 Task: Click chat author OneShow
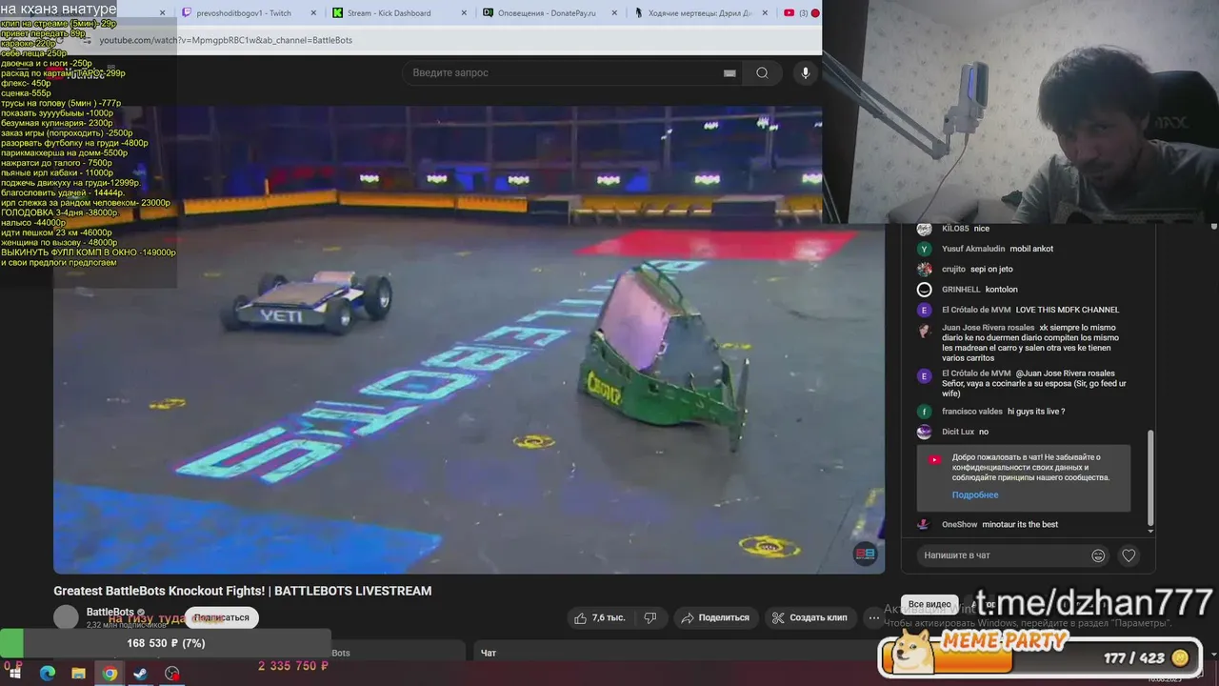[960, 524]
